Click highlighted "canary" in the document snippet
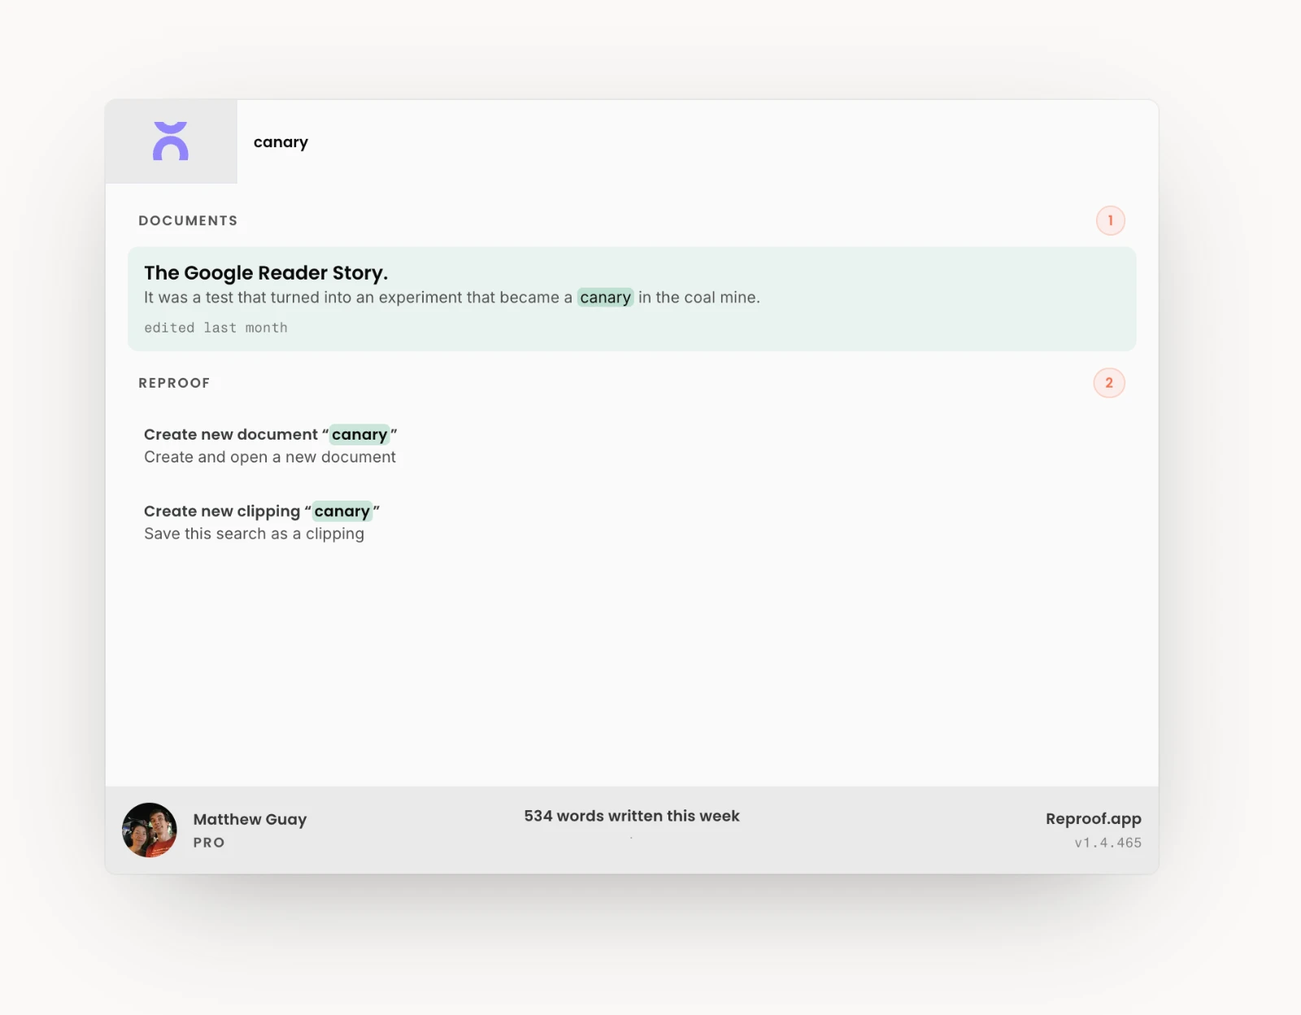Viewport: 1301px width, 1015px height. point(605,297)
